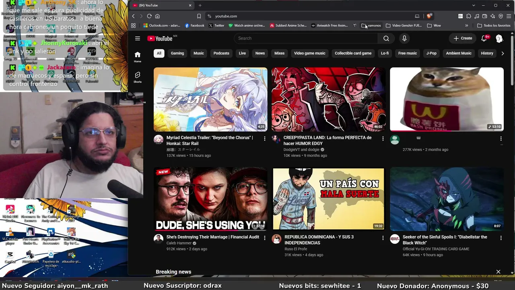Screen dimensions: 515x290
Task: Click the Ruso El Profe channel avatar
Action: (276, 239)
